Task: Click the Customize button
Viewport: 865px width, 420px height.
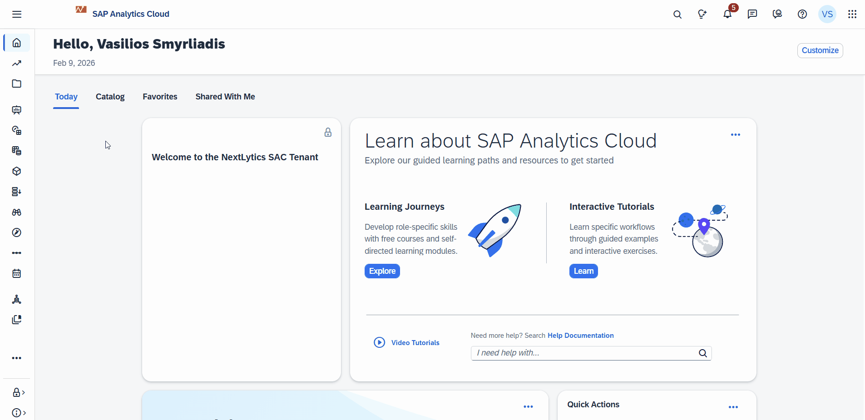Action: click(x=820, y=50)
